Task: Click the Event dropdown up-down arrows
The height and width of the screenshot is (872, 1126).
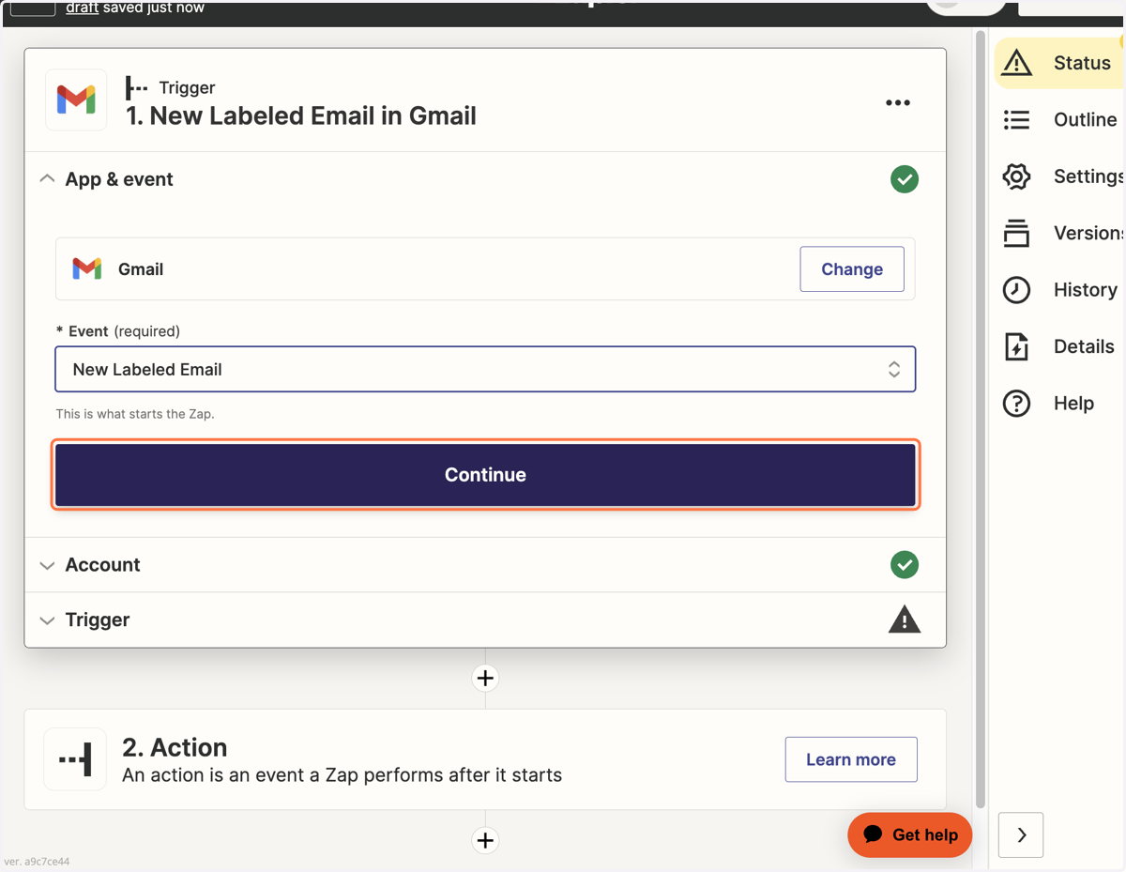Action: (x=894, y=369)
